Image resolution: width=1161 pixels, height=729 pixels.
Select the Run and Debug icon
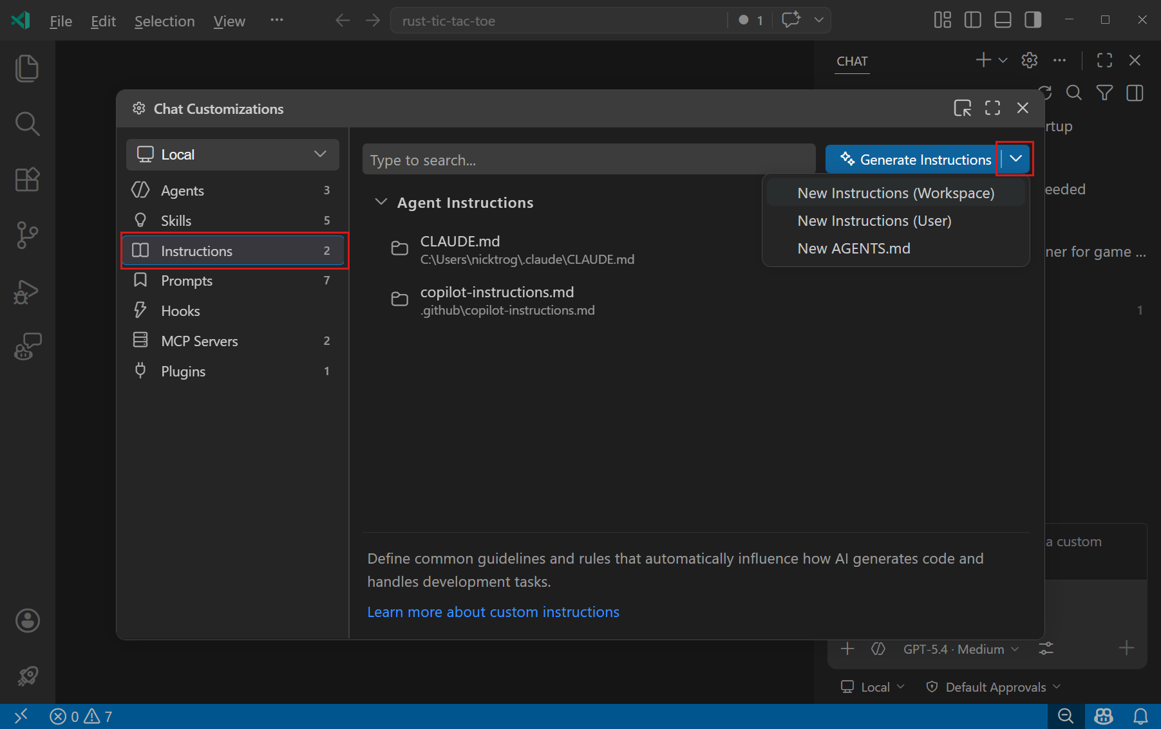tap(26, 291)
